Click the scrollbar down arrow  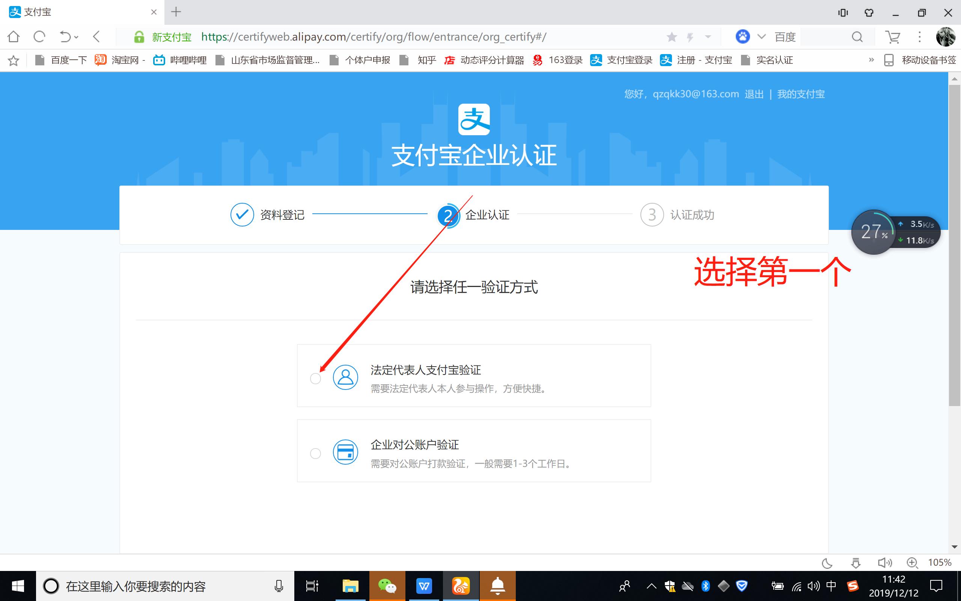(954, 547)
